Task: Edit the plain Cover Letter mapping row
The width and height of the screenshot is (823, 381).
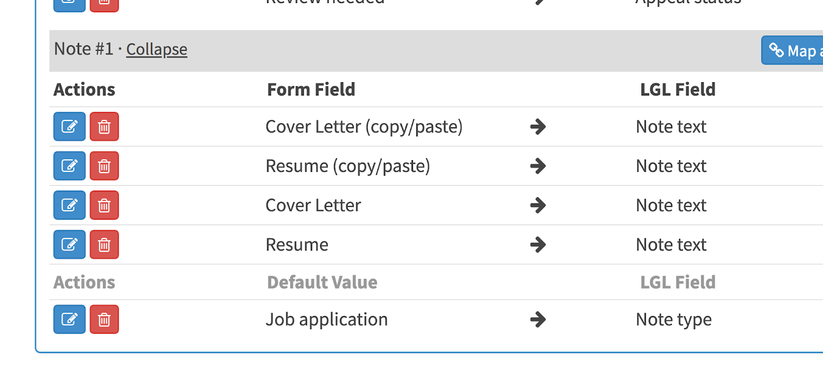Action: (69, 205)
